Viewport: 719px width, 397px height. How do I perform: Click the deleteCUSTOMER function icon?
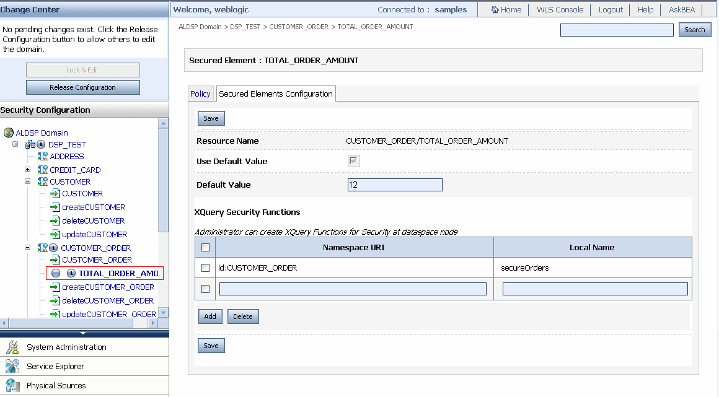pos(55,220)
